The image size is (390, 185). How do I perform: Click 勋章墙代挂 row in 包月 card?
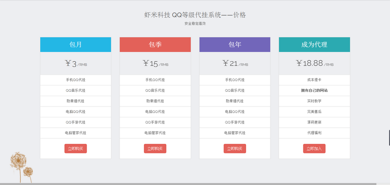(x=75, y=101)
